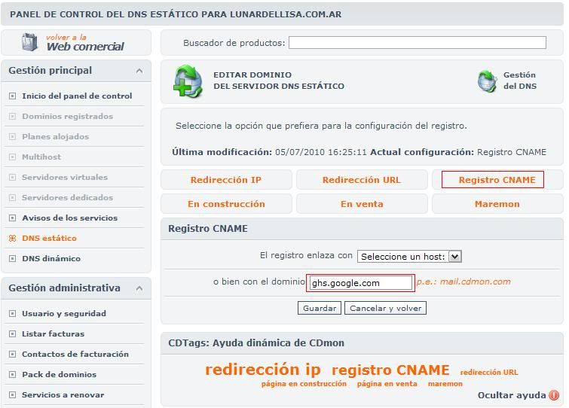Click the domain field containing ghs.google.com
The width and height of the screenshot is (569, 408).
coord(360,283)
